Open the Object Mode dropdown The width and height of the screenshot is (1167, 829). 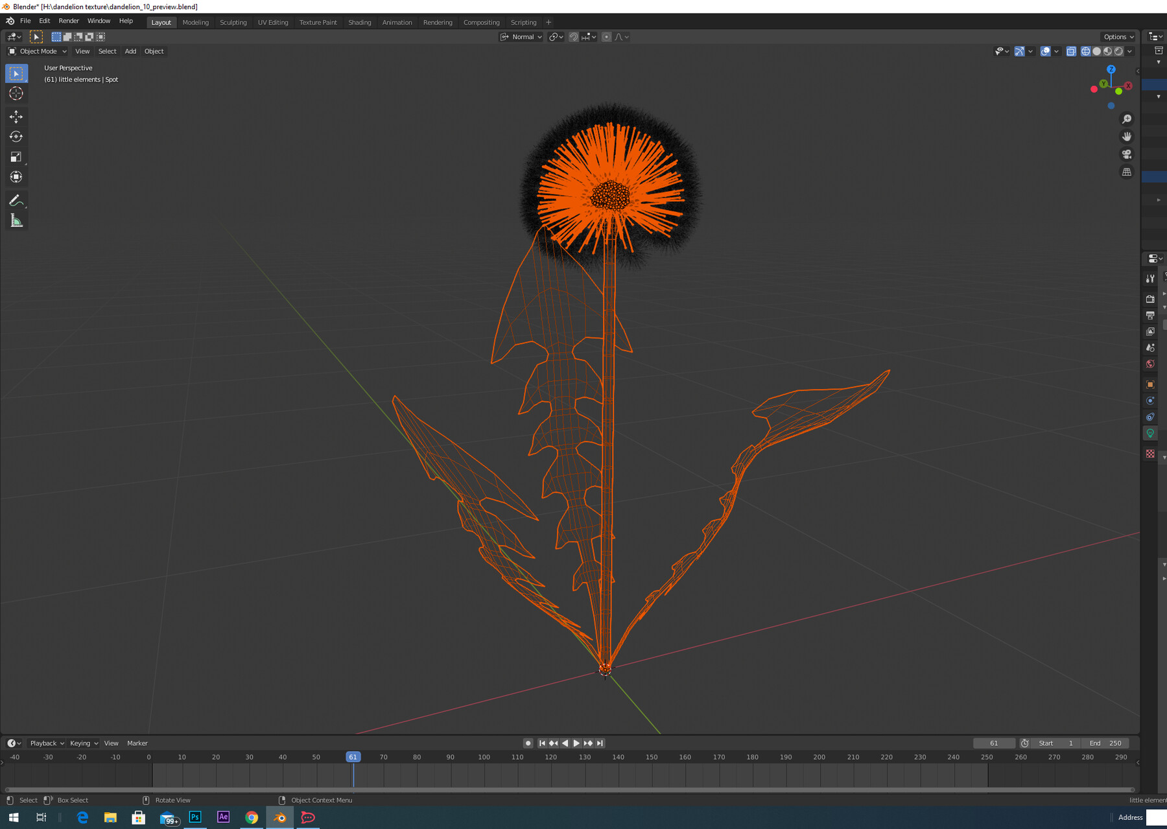coord(37,51)
